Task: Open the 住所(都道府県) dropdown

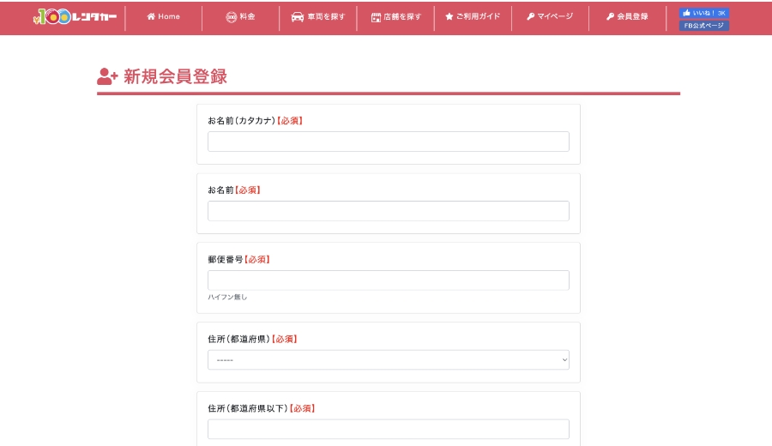Action: 389,360
